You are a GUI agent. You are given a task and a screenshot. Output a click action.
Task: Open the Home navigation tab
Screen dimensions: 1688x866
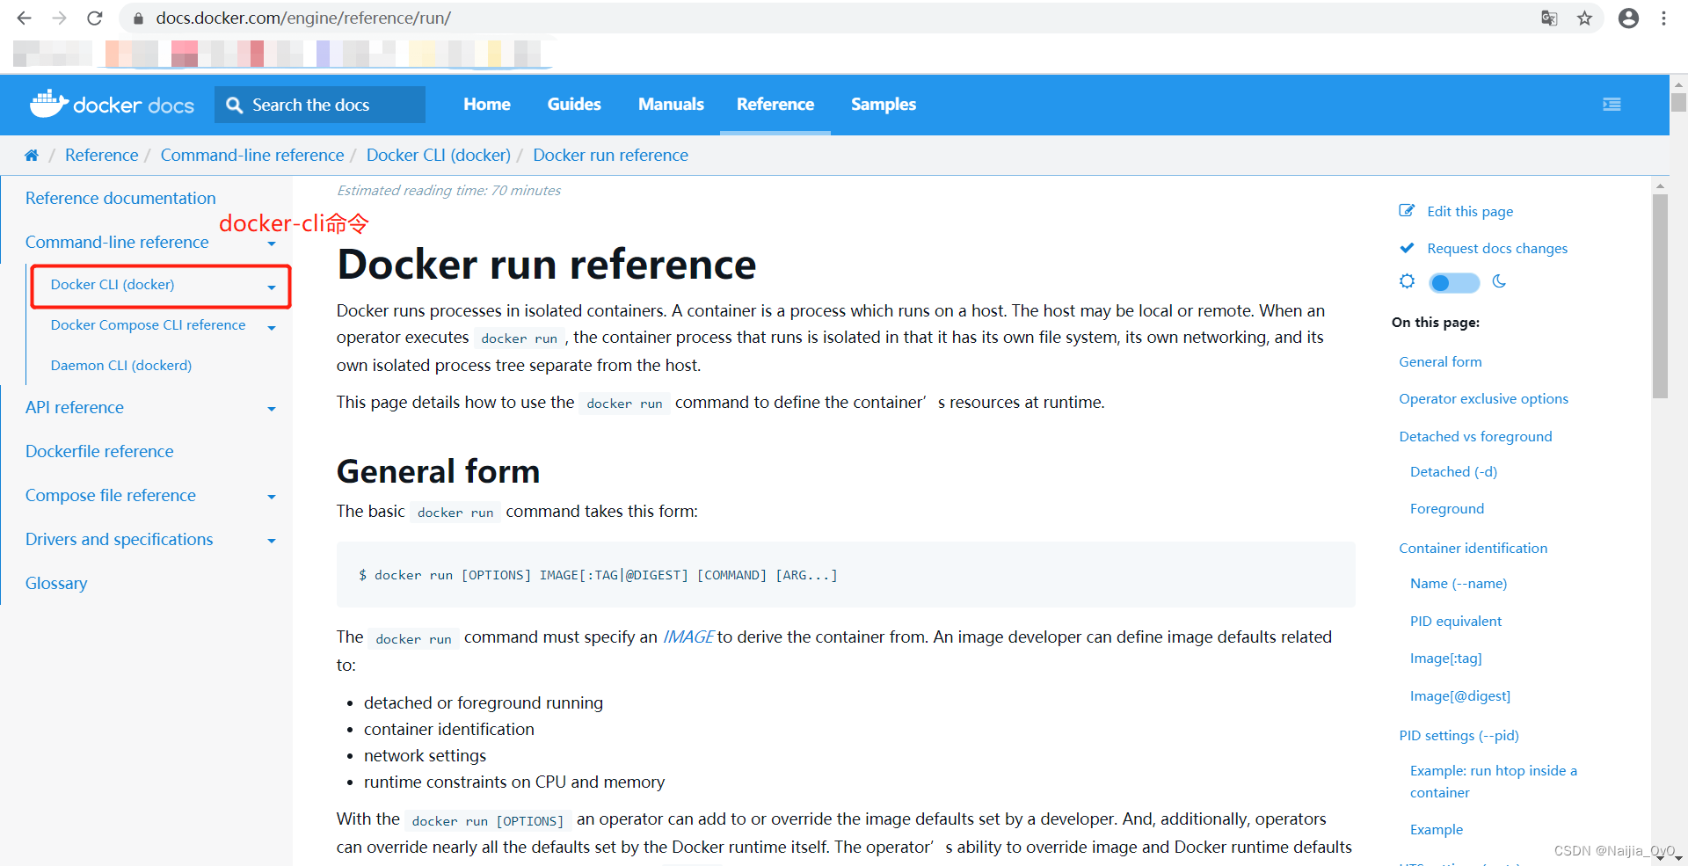[487, 104]
